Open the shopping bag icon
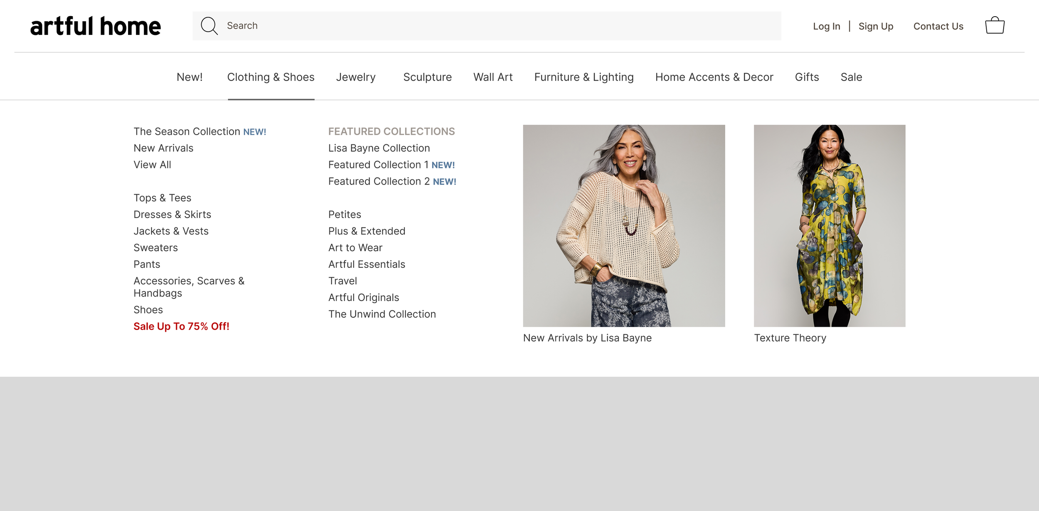Image resolution: width=1039 pixels, height=511 pixels. click(x=995, y=25)
